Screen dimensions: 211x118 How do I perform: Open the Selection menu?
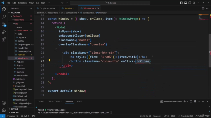tap(22, 3)
